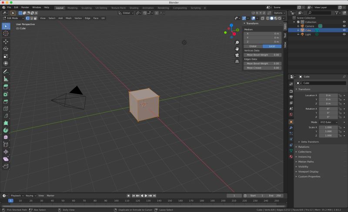Open the Options dropdown
Screen dimensions: 348x212
pos(279,13)
